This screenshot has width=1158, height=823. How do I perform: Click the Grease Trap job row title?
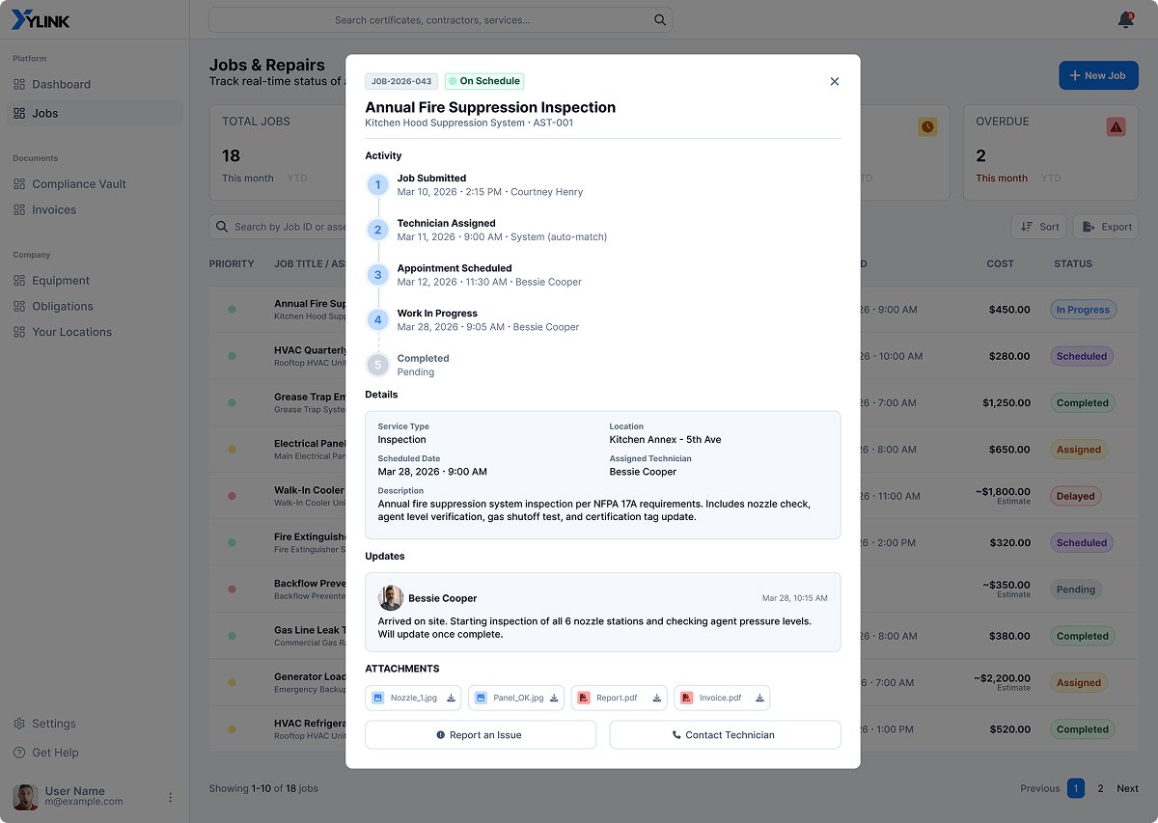coord(310,397)
